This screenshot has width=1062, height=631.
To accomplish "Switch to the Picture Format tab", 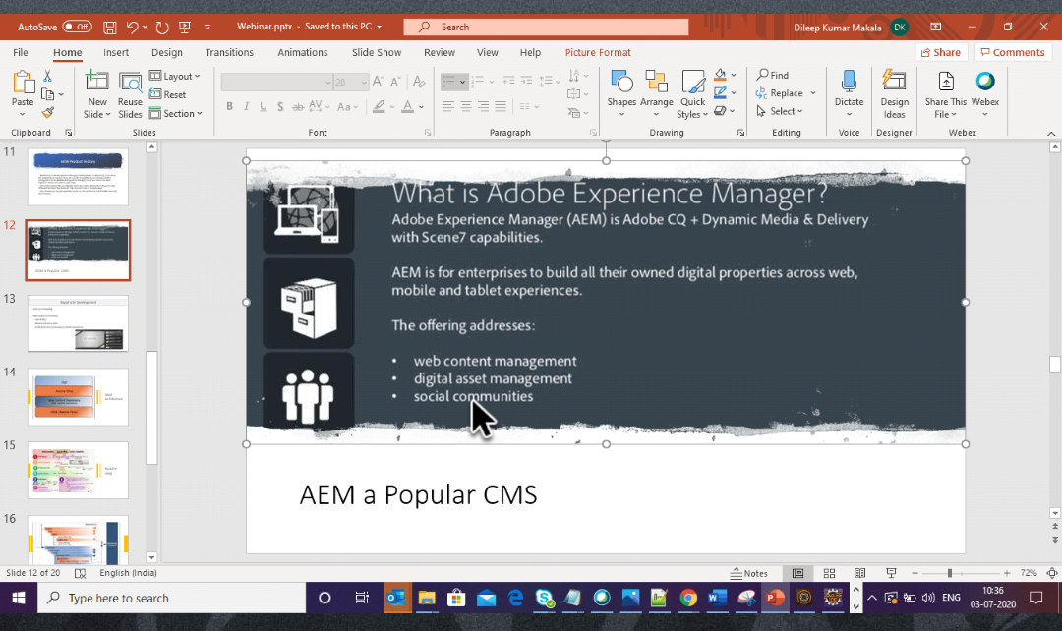I will coord(598,52).
